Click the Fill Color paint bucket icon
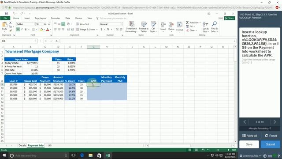282x159 pixels. click(41, 30)
